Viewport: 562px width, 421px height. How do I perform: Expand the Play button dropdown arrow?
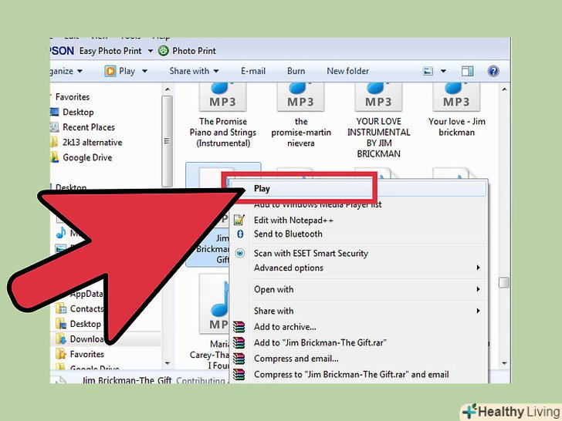144,71
